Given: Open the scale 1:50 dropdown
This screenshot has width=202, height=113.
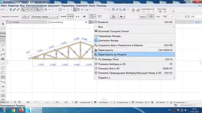Looking at the screenshot, I should (73, 102).
